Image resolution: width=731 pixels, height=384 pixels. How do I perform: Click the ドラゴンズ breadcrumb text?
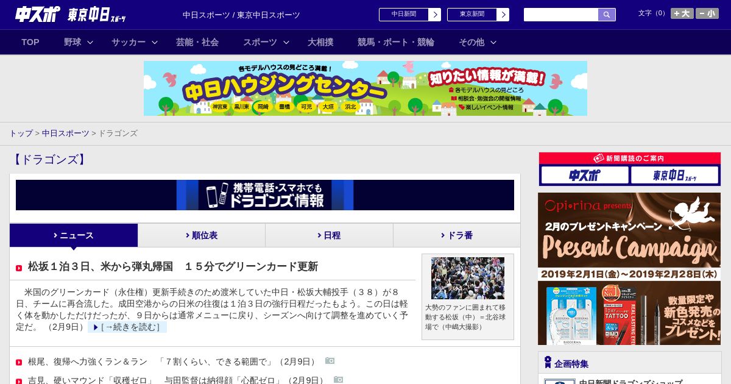(118, 133)
